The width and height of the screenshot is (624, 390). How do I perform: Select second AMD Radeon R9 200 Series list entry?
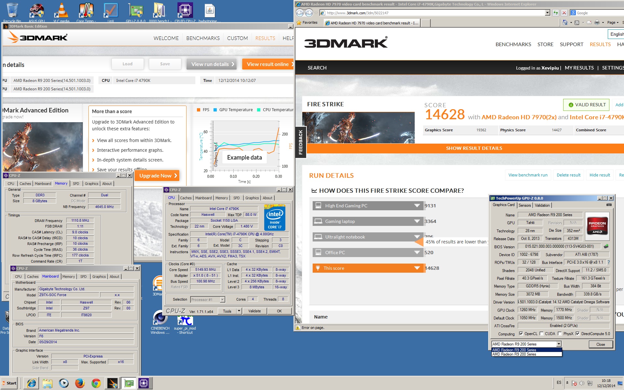click(x=526, y=354)
